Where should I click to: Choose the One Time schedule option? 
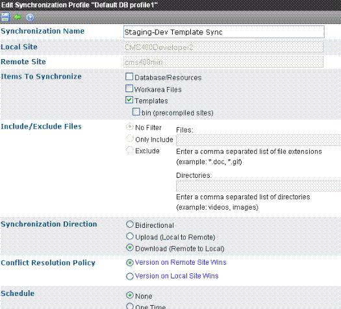click(x=130, y=306)
